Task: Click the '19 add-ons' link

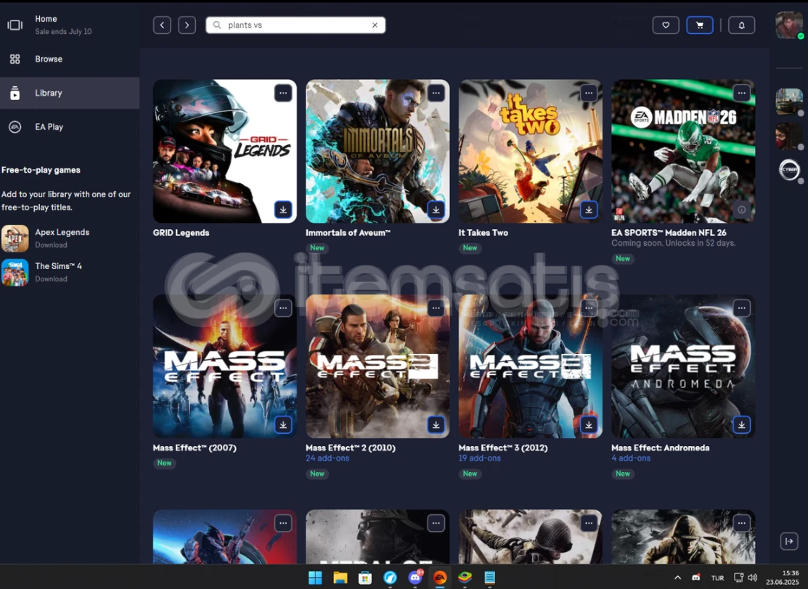Action: pyautogui.click(x=479, y=458)
